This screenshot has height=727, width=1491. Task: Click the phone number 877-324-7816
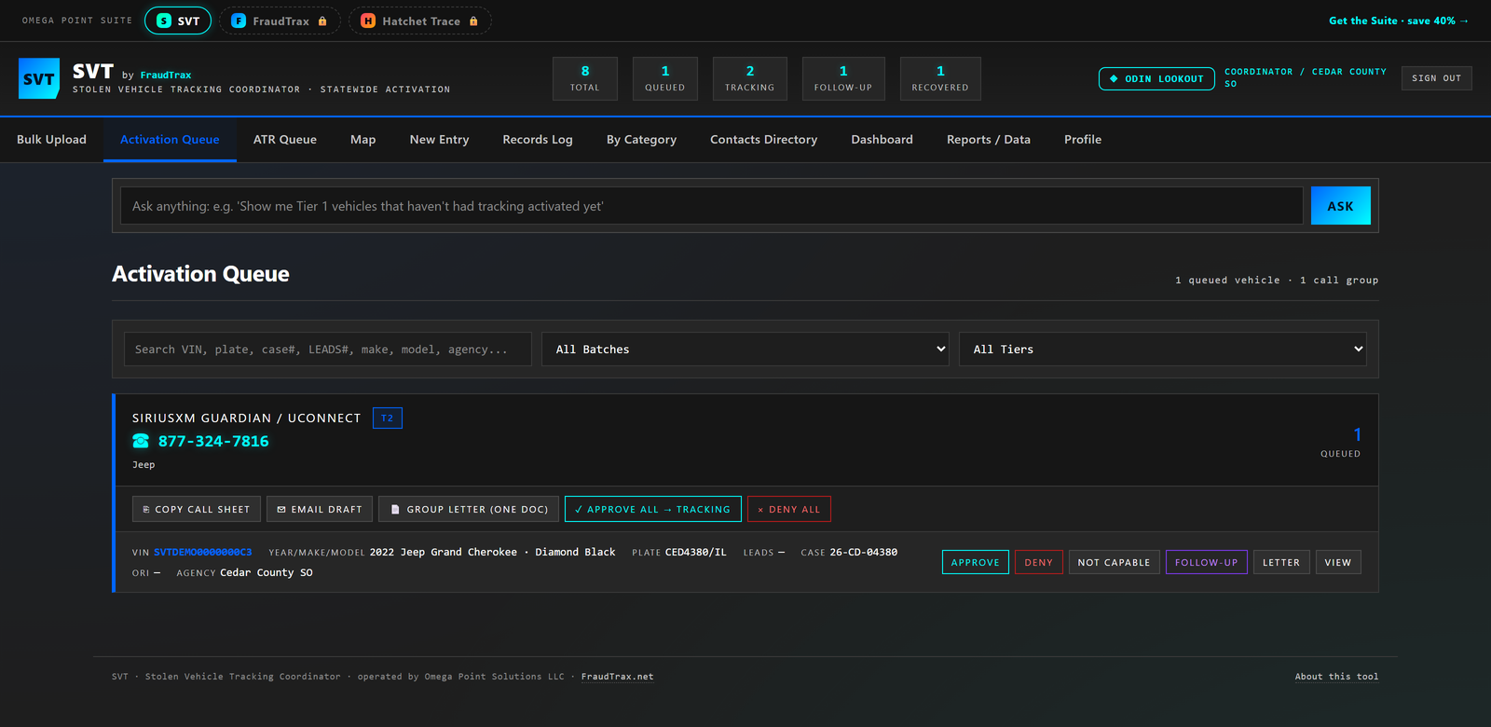point(213,441)
